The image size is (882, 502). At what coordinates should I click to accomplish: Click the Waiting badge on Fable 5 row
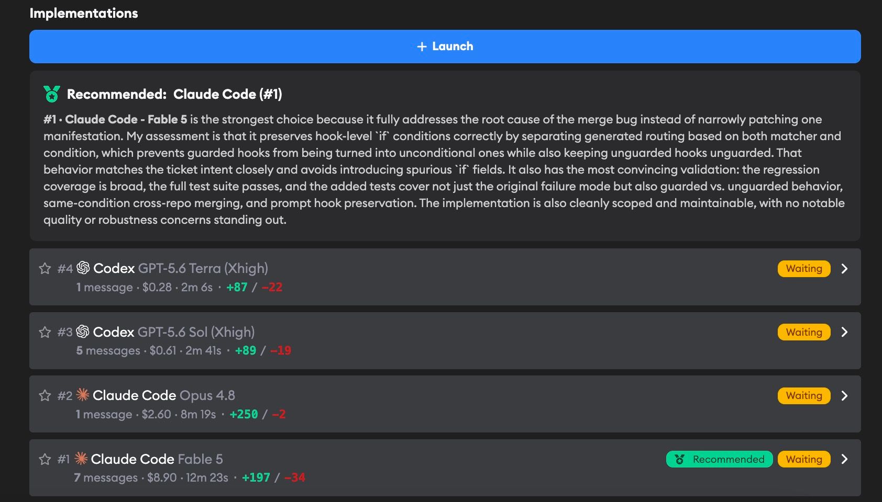click(x=804, y=459)
